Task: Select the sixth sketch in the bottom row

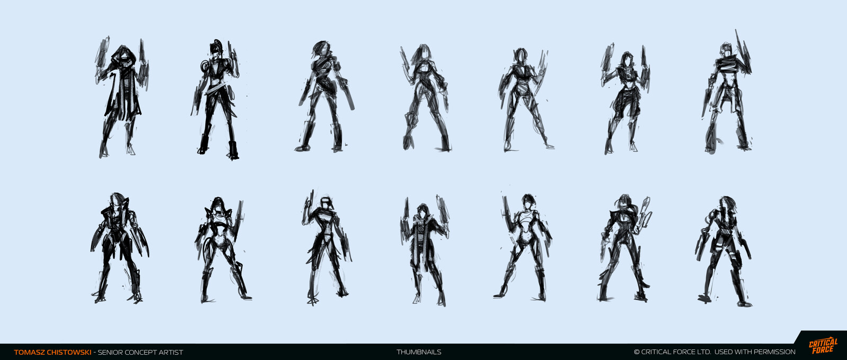Action: click(x=625, y=248)
